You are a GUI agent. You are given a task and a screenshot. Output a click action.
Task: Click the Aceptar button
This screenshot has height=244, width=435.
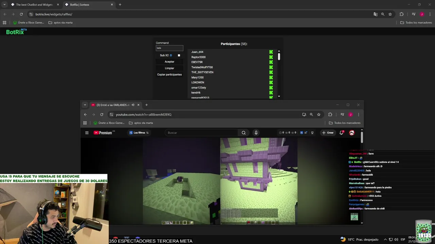[169, 62]
